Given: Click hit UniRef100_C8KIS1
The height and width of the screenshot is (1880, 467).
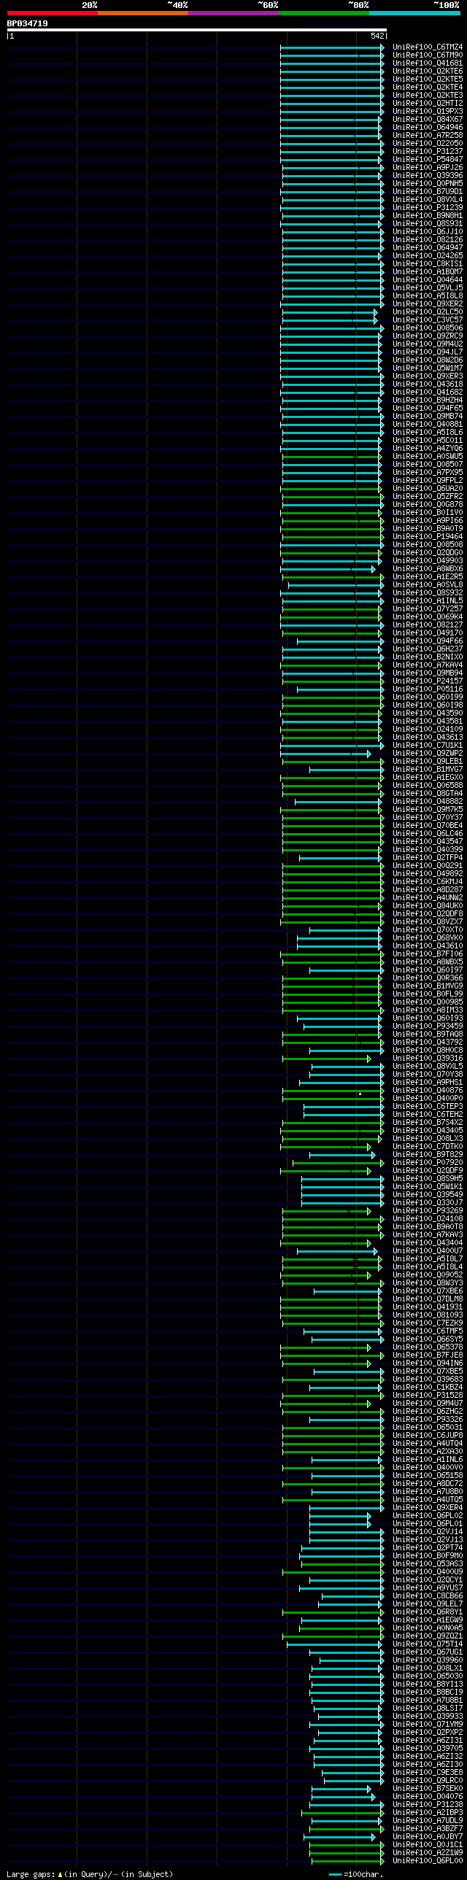Looking at the screenshot, I should pyautogui.click(x=428, y=264).
